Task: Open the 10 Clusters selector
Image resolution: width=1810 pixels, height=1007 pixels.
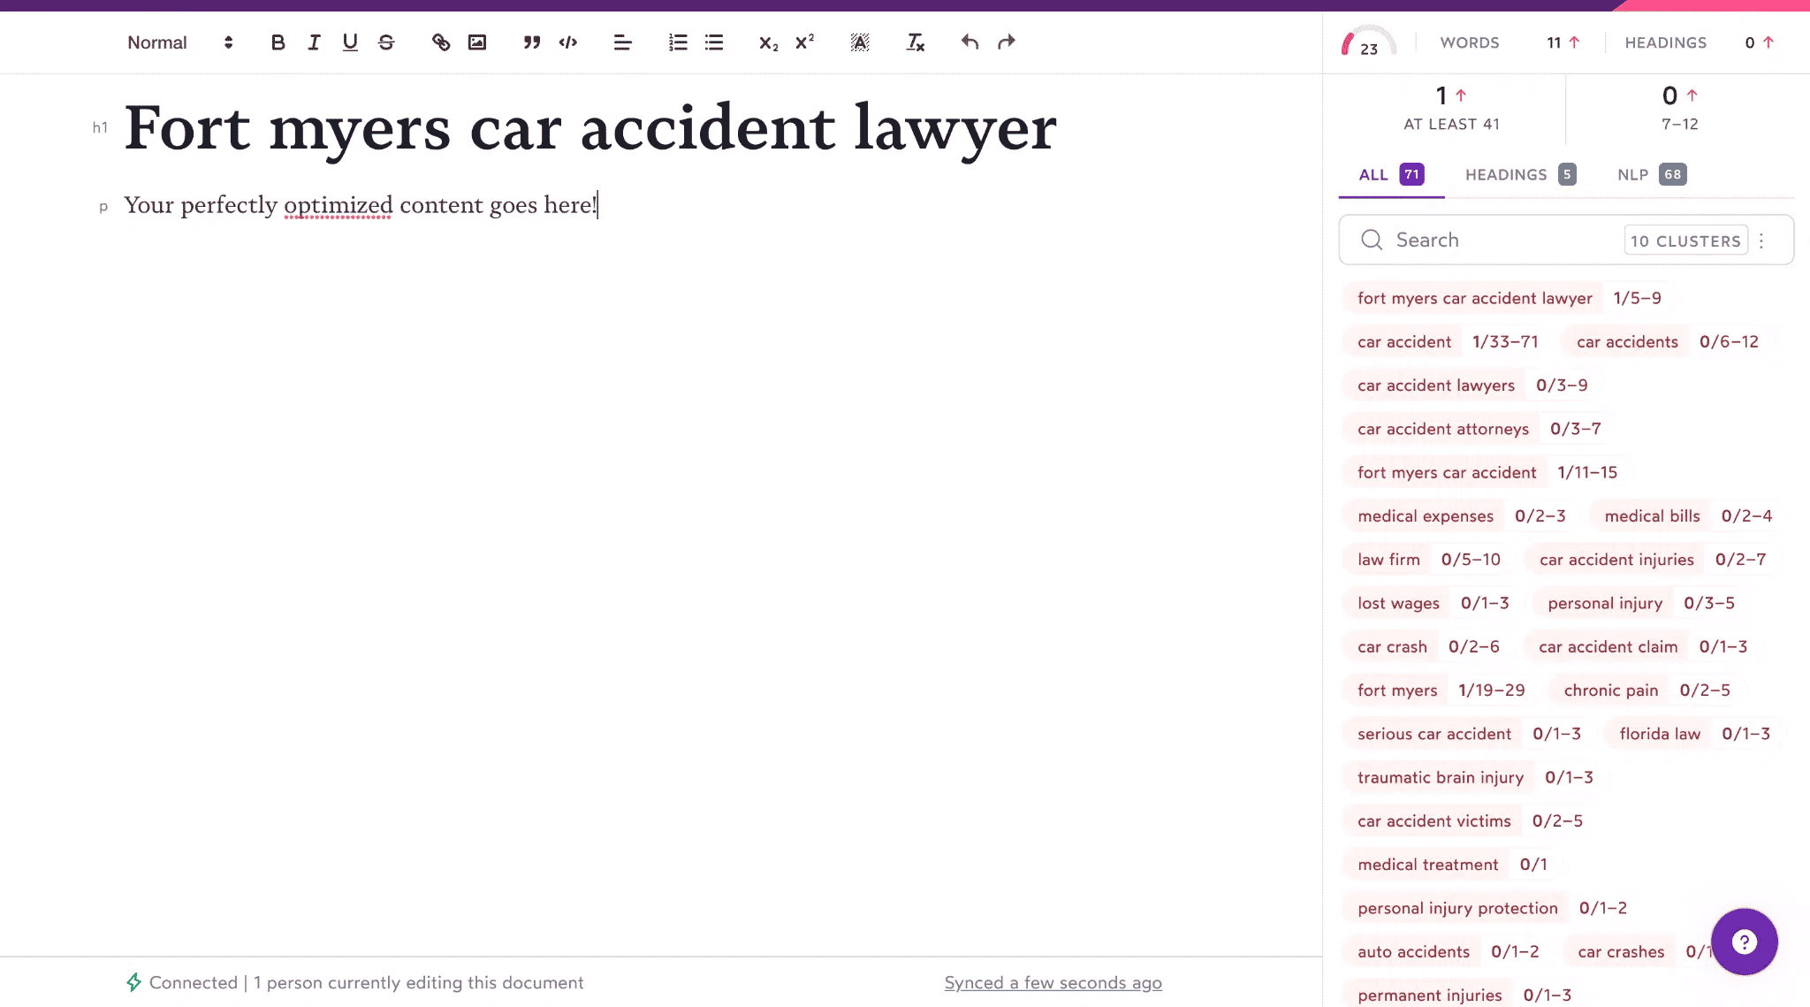Action: tap(1685, 240)
